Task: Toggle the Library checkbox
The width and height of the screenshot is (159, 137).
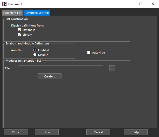Action: pyautogui.click(x=19, y=35)
